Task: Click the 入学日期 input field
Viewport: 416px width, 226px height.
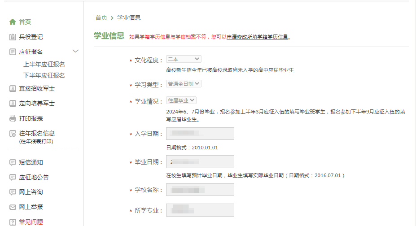Action: (x=200, y=134)
